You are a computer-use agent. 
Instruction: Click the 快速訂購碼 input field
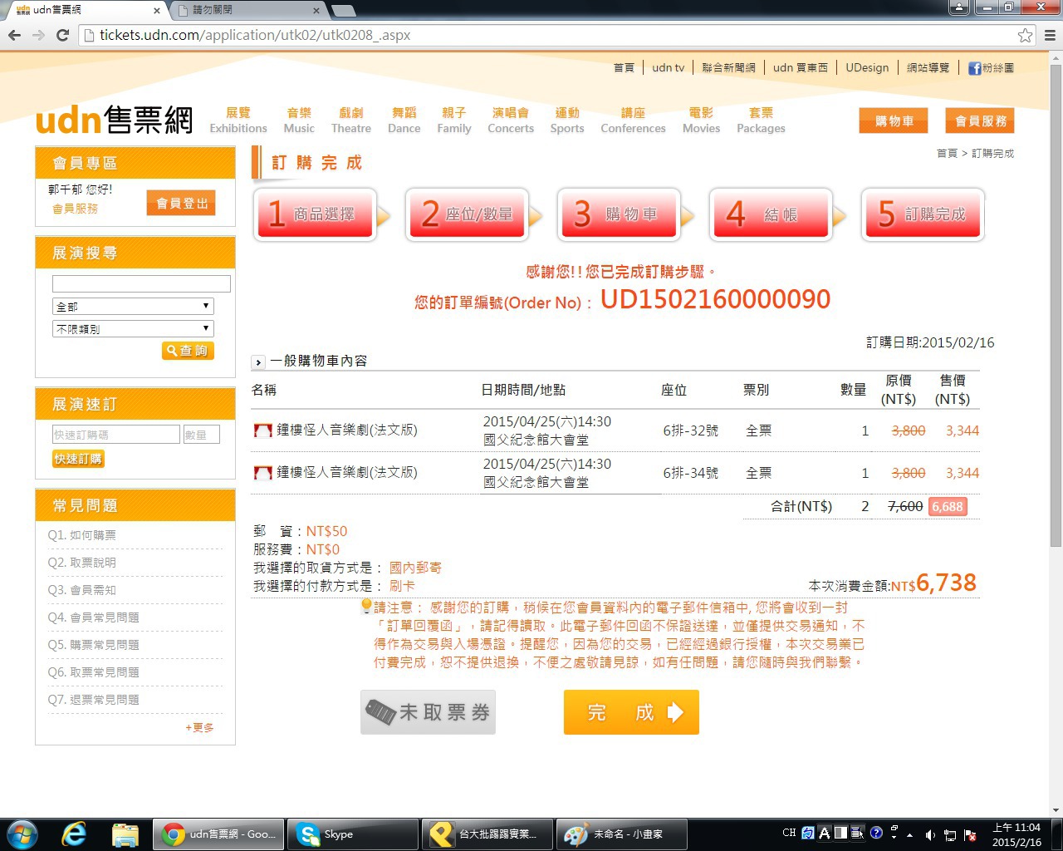tap(115, 435)
